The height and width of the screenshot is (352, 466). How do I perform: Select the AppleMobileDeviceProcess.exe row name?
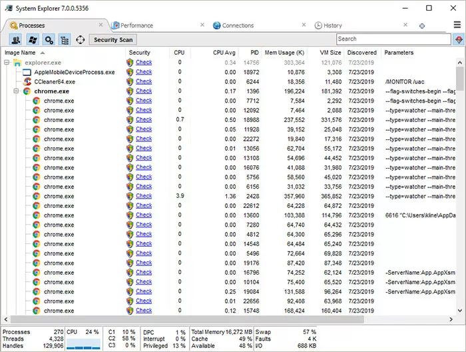coord(75,72)
